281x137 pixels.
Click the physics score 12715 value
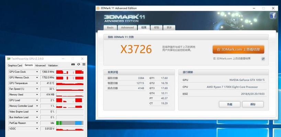tap(140, 83)
